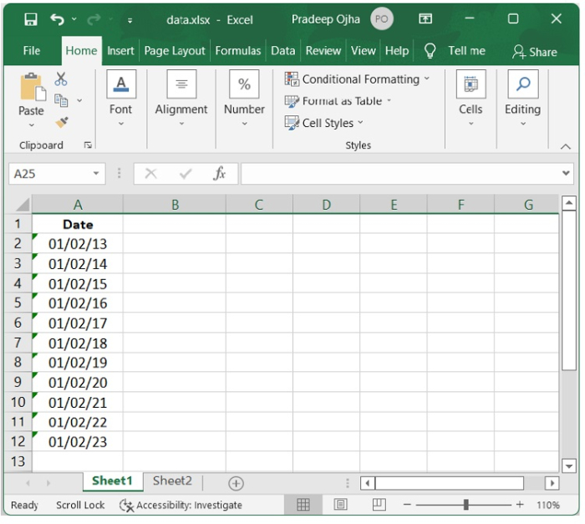This screenshot has width=585, height=524.
Task: Click the vertical scrollbar up arrow
Action: [x=568, y=203]
